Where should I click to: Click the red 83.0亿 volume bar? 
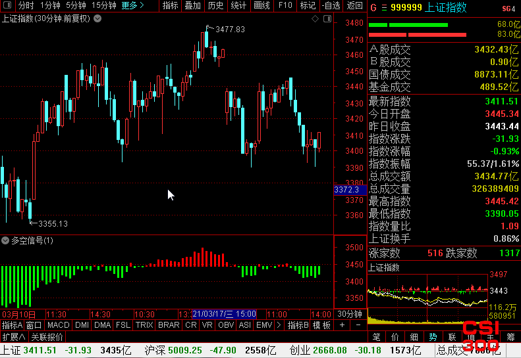(418, 35)
